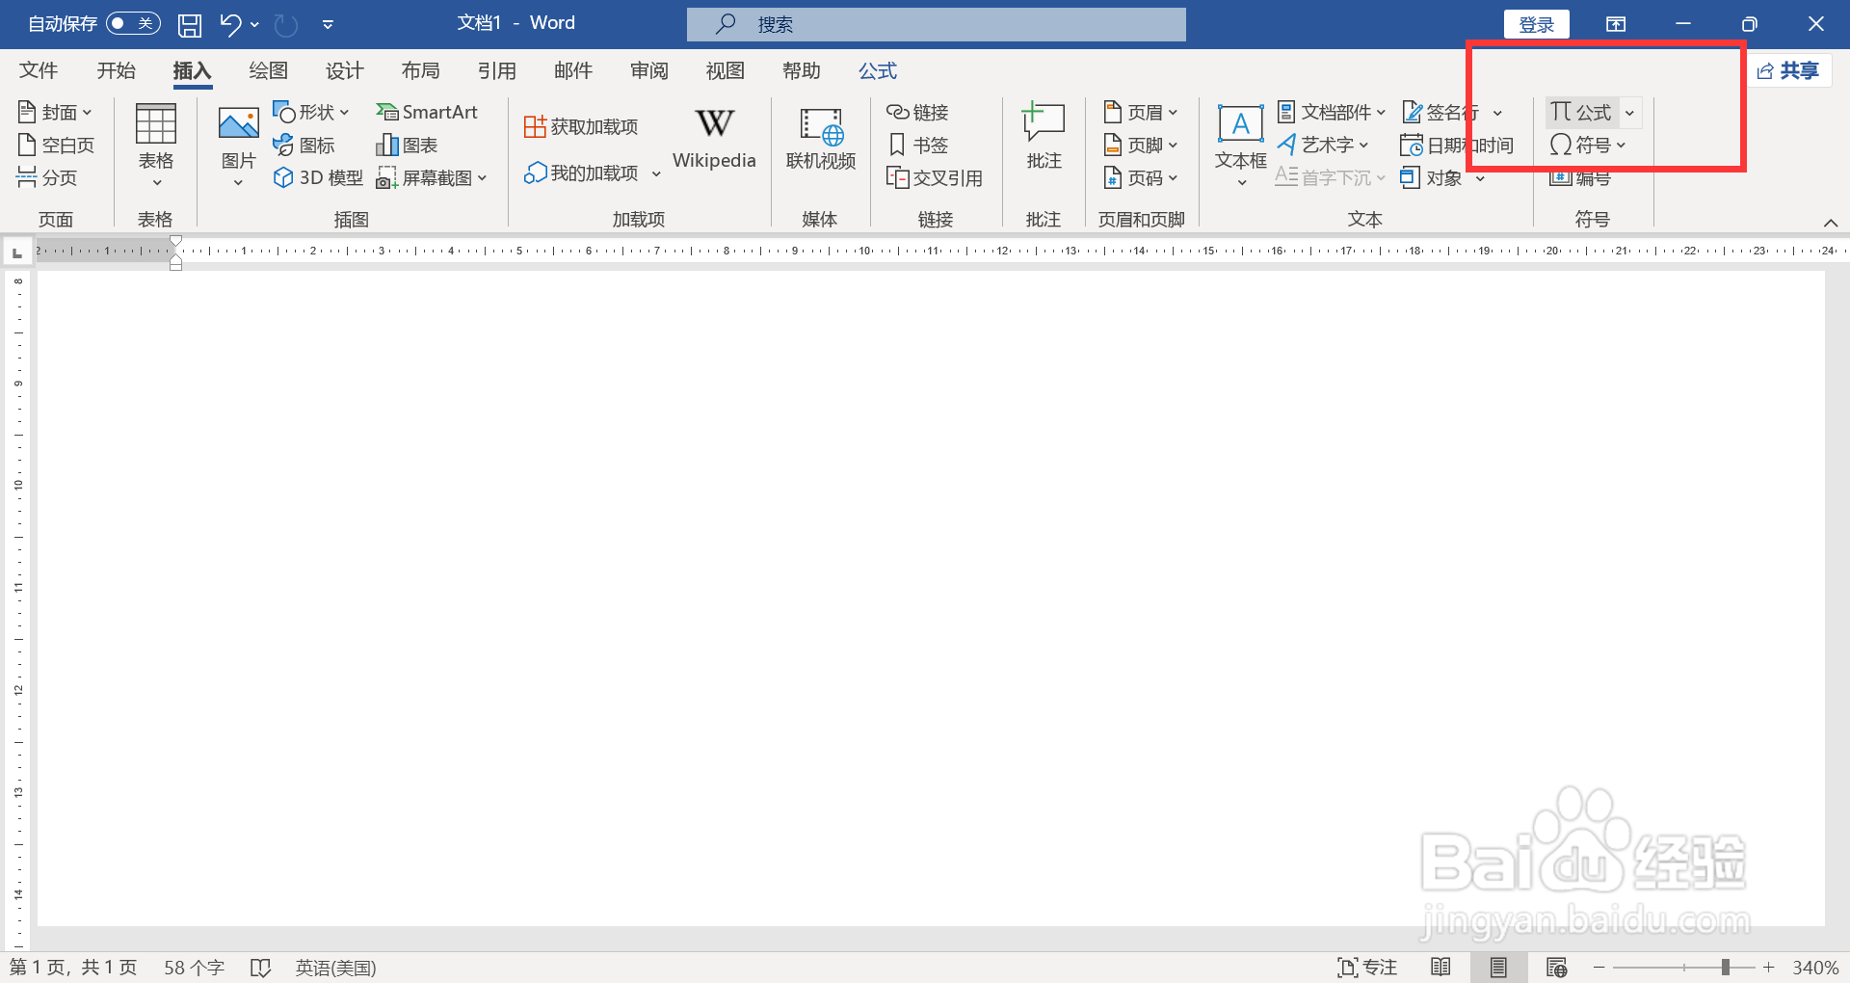Click the 签名行 signature line button

pyautogui.click(x=1440, y=113)
